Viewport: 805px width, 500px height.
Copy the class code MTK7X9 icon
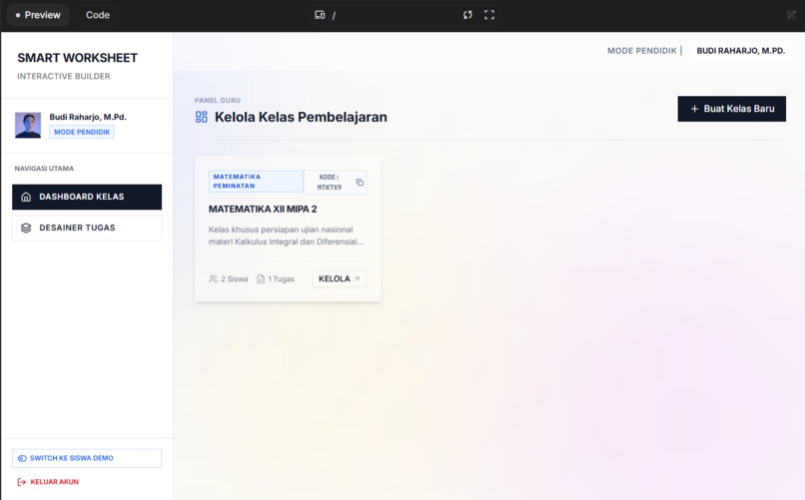click(360, 182)
